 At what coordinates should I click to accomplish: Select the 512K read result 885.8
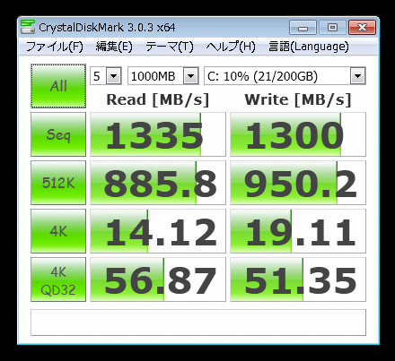[x=158, y=183]
